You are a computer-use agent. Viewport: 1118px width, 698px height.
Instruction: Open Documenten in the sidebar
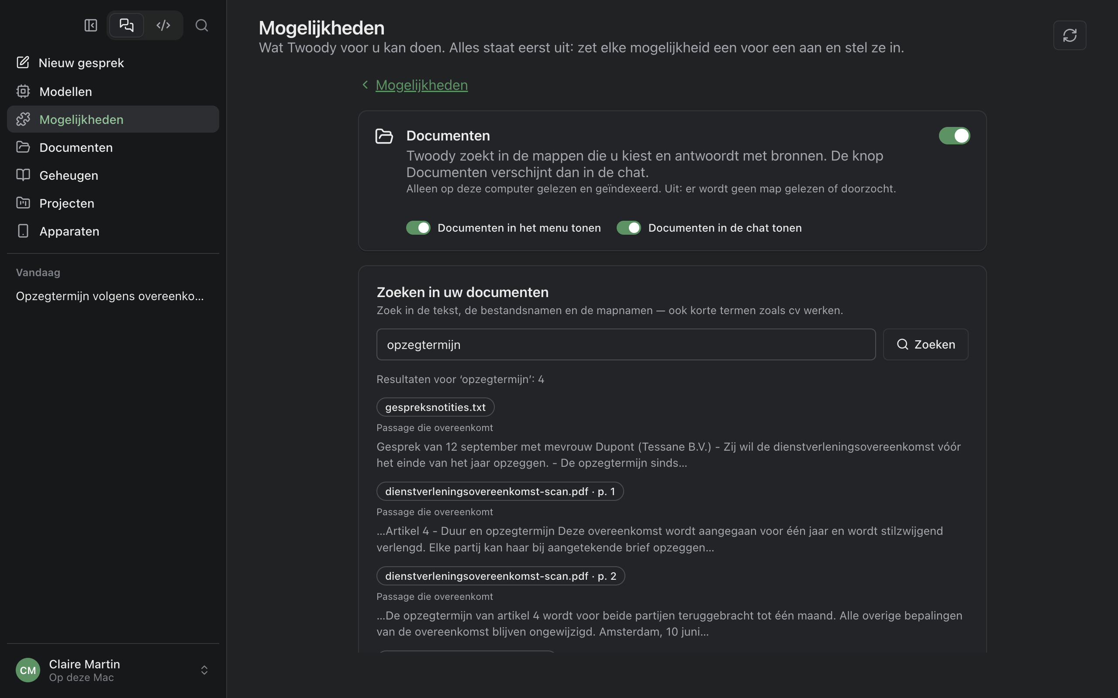113,147
